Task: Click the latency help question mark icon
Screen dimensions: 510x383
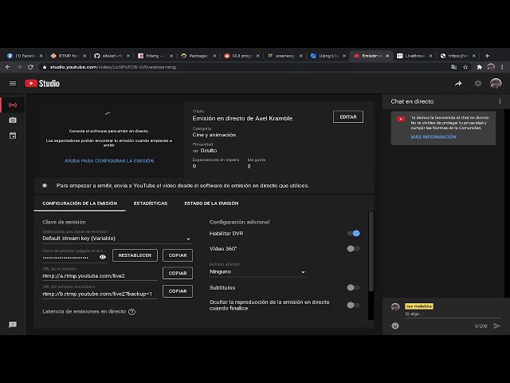Action: click(x=131, y=312)
